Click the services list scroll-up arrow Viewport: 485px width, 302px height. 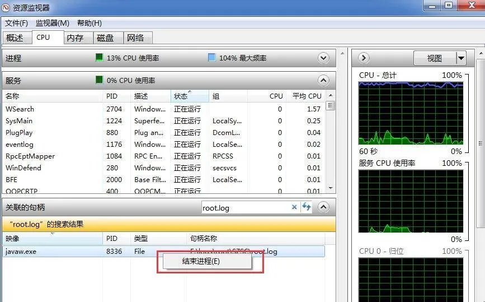pyautogui.click(x=330, y=96)
